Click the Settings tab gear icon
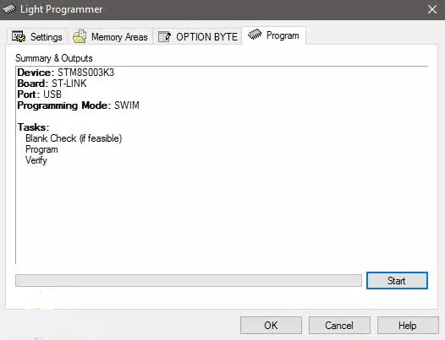Screen dimensions: 445x340 pyautogui.click(x=19, y=36)
